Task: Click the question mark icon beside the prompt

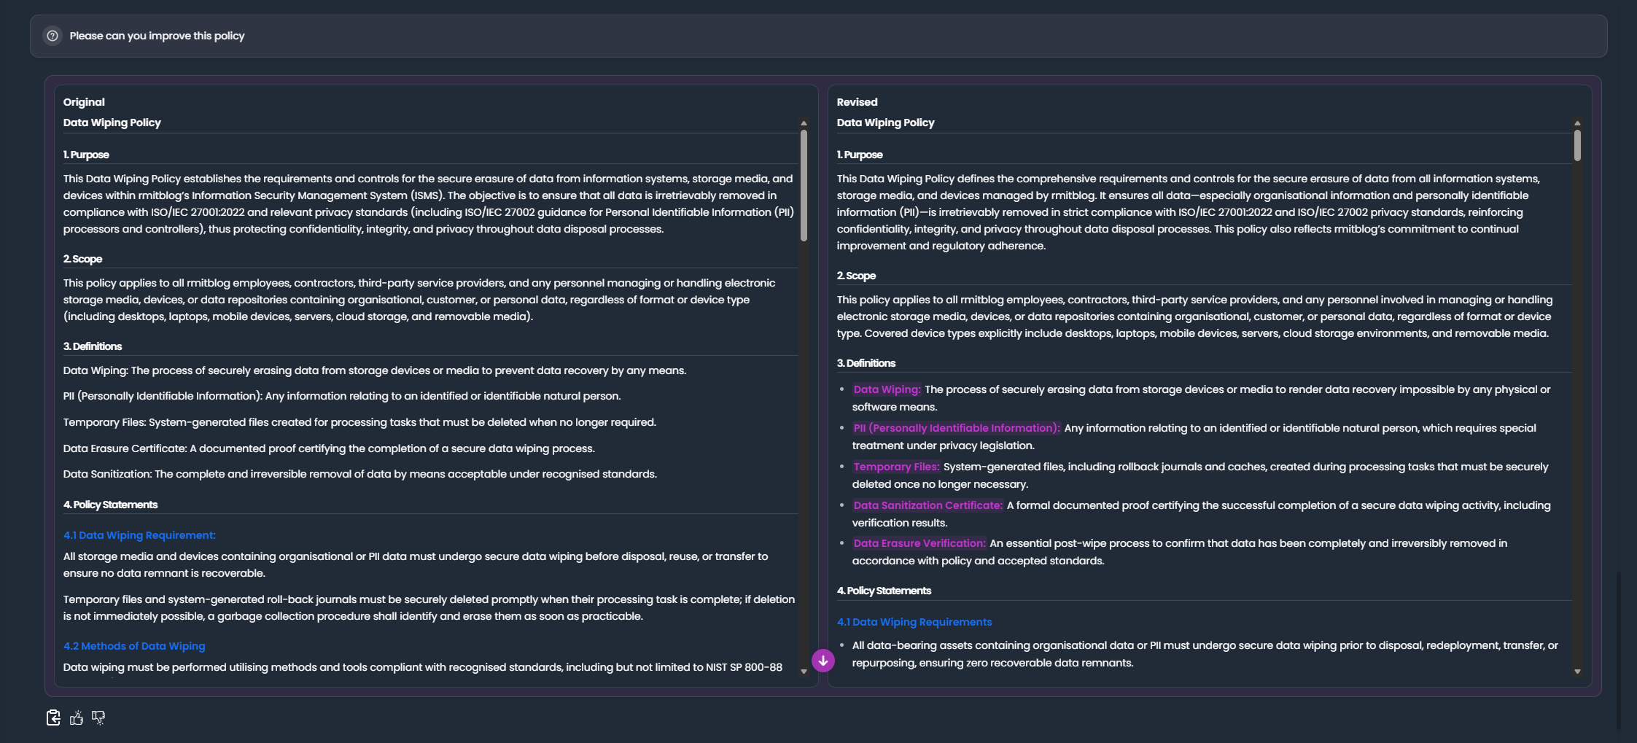Action: (x=53, y=36)
